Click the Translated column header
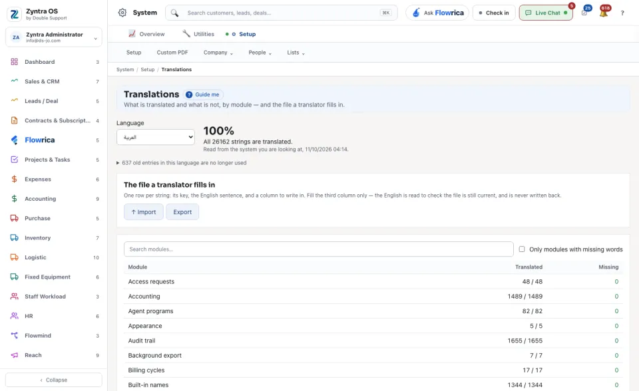Viewport: 639px width, 391px height. (x=529, y=267)
